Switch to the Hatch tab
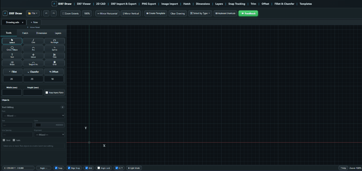Image resolution: width=362 pixels, height=171 pixels. (25, 33)
